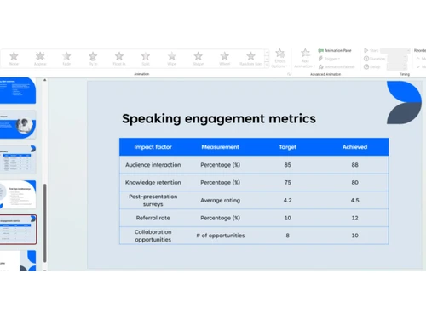
Task: Click the Achieved header cell
Action: [x=354, y=147]
